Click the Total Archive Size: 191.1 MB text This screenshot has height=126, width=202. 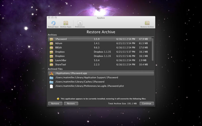pyautogui.click(x=122, y=104)
